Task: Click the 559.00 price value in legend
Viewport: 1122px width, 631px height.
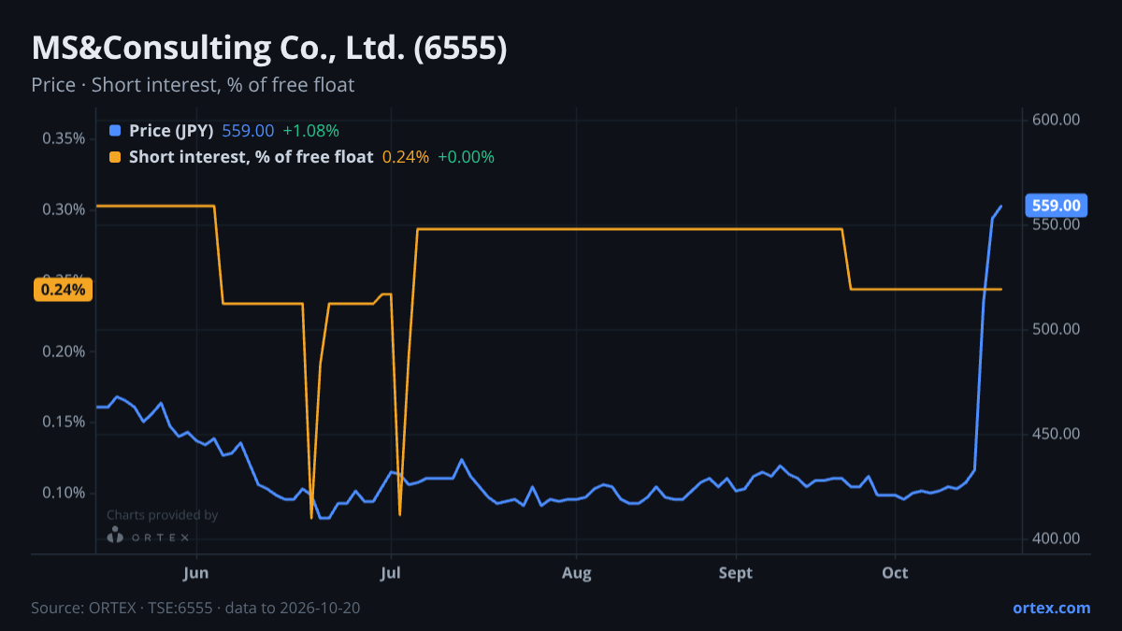Action: click(x=248, y=131)
